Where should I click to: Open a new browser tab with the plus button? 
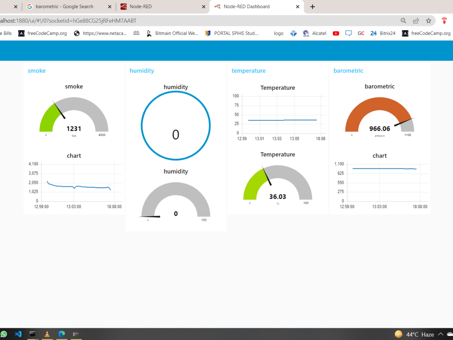[x=313, y=7]
